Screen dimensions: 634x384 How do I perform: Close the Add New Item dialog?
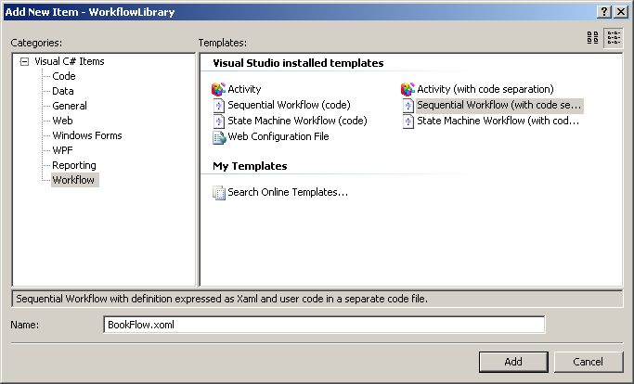(621, 12)
